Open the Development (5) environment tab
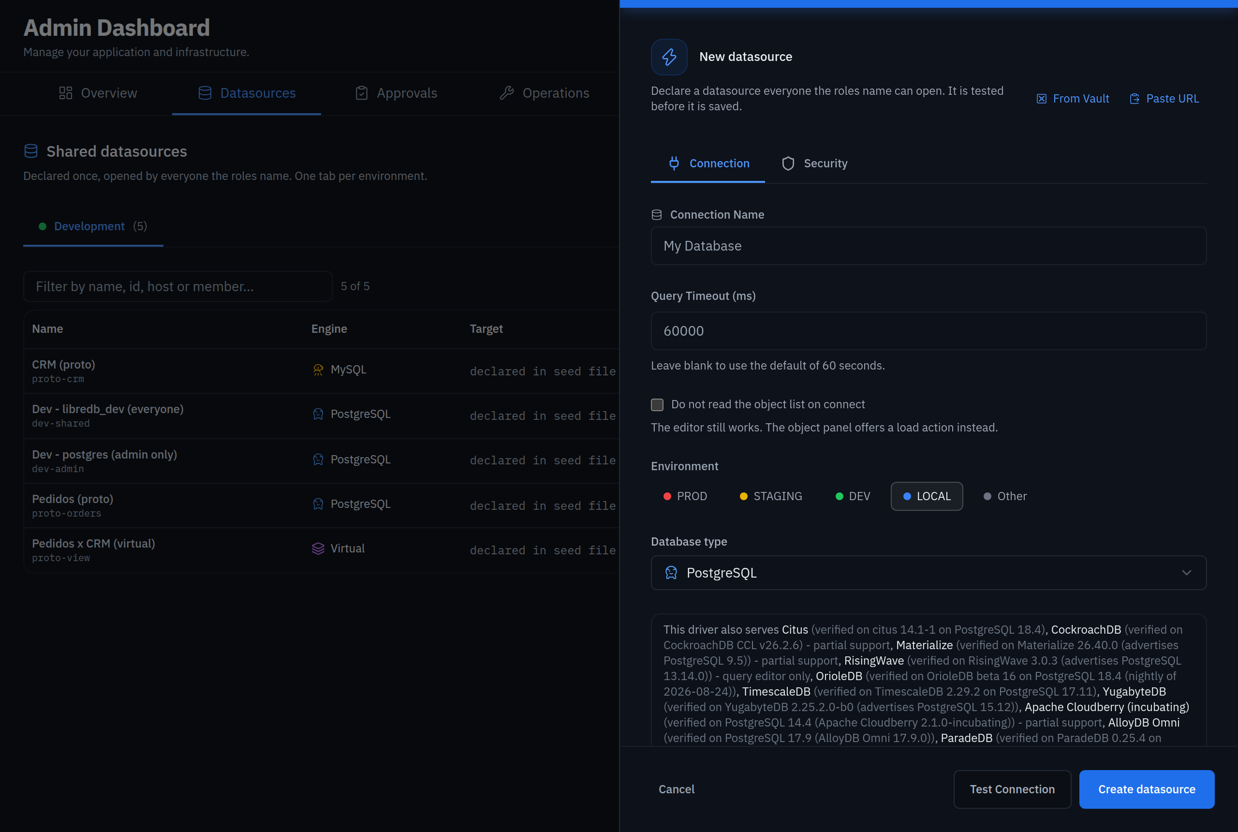This screenshot has width=1238, height=832. (x=93, y=226)
